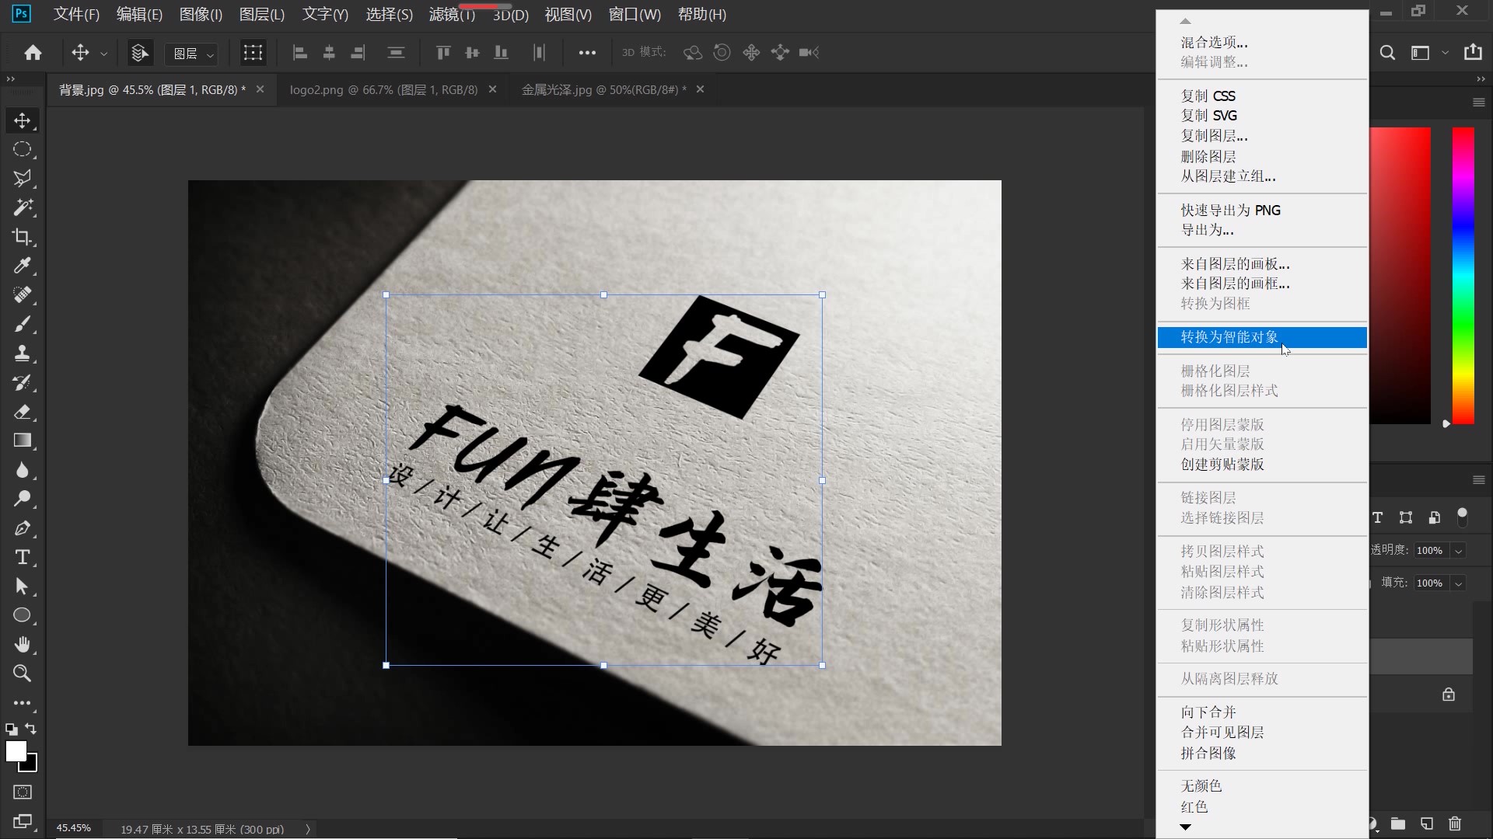Select the Move tool
Image resolution: width=1493 pixels, height=839 pixels.
pos(23,120)
